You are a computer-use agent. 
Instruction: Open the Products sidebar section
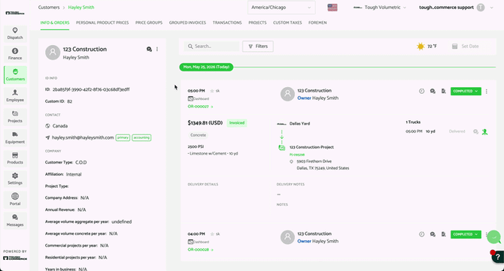pos(15,158)
